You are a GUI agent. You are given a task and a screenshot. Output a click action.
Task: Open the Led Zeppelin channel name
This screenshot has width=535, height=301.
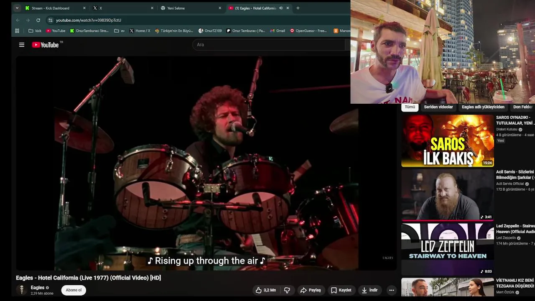pos(506,238)
